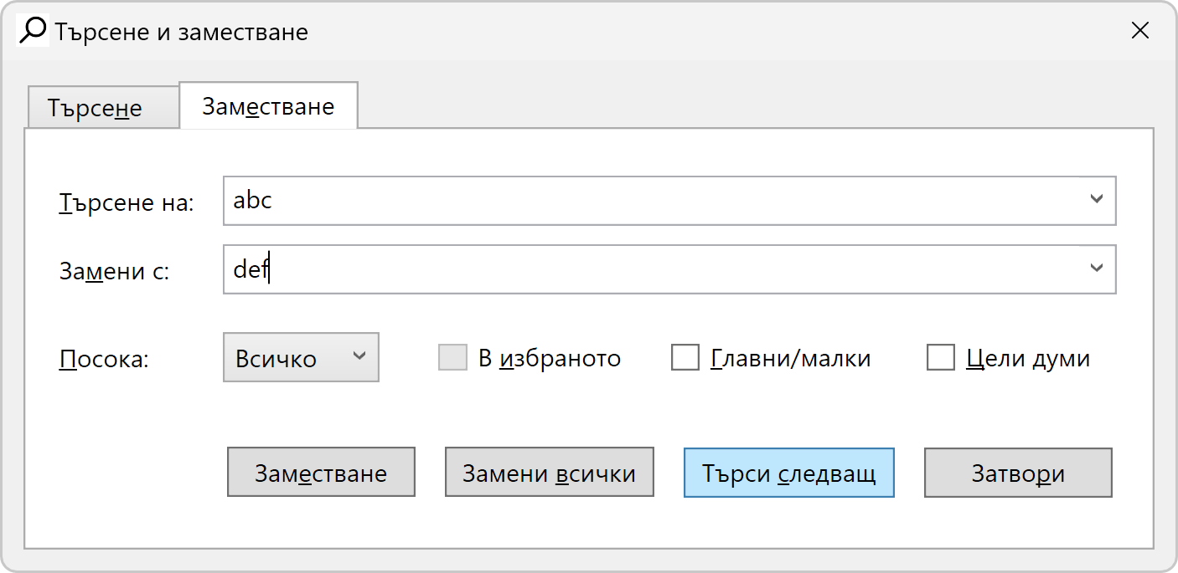Enable the Главни/малки checkbox

[x=685, y=358]
